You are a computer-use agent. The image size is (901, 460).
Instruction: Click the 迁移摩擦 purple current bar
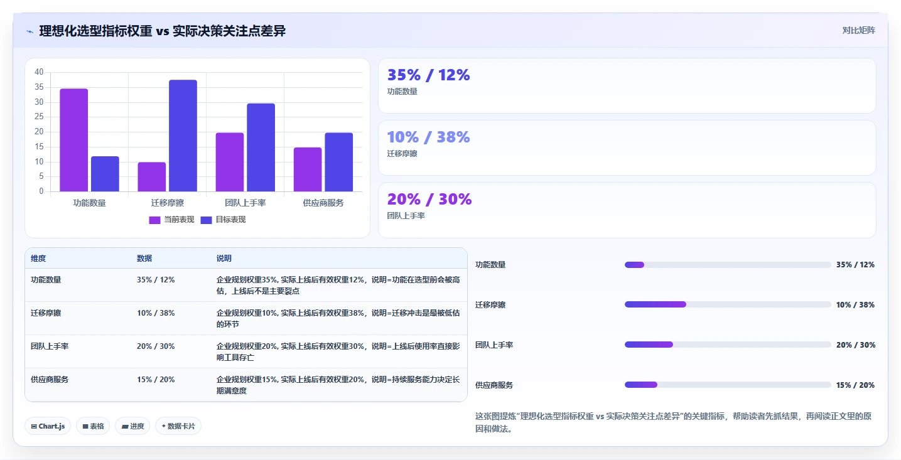pyautogui.click(x=152, y=177)
